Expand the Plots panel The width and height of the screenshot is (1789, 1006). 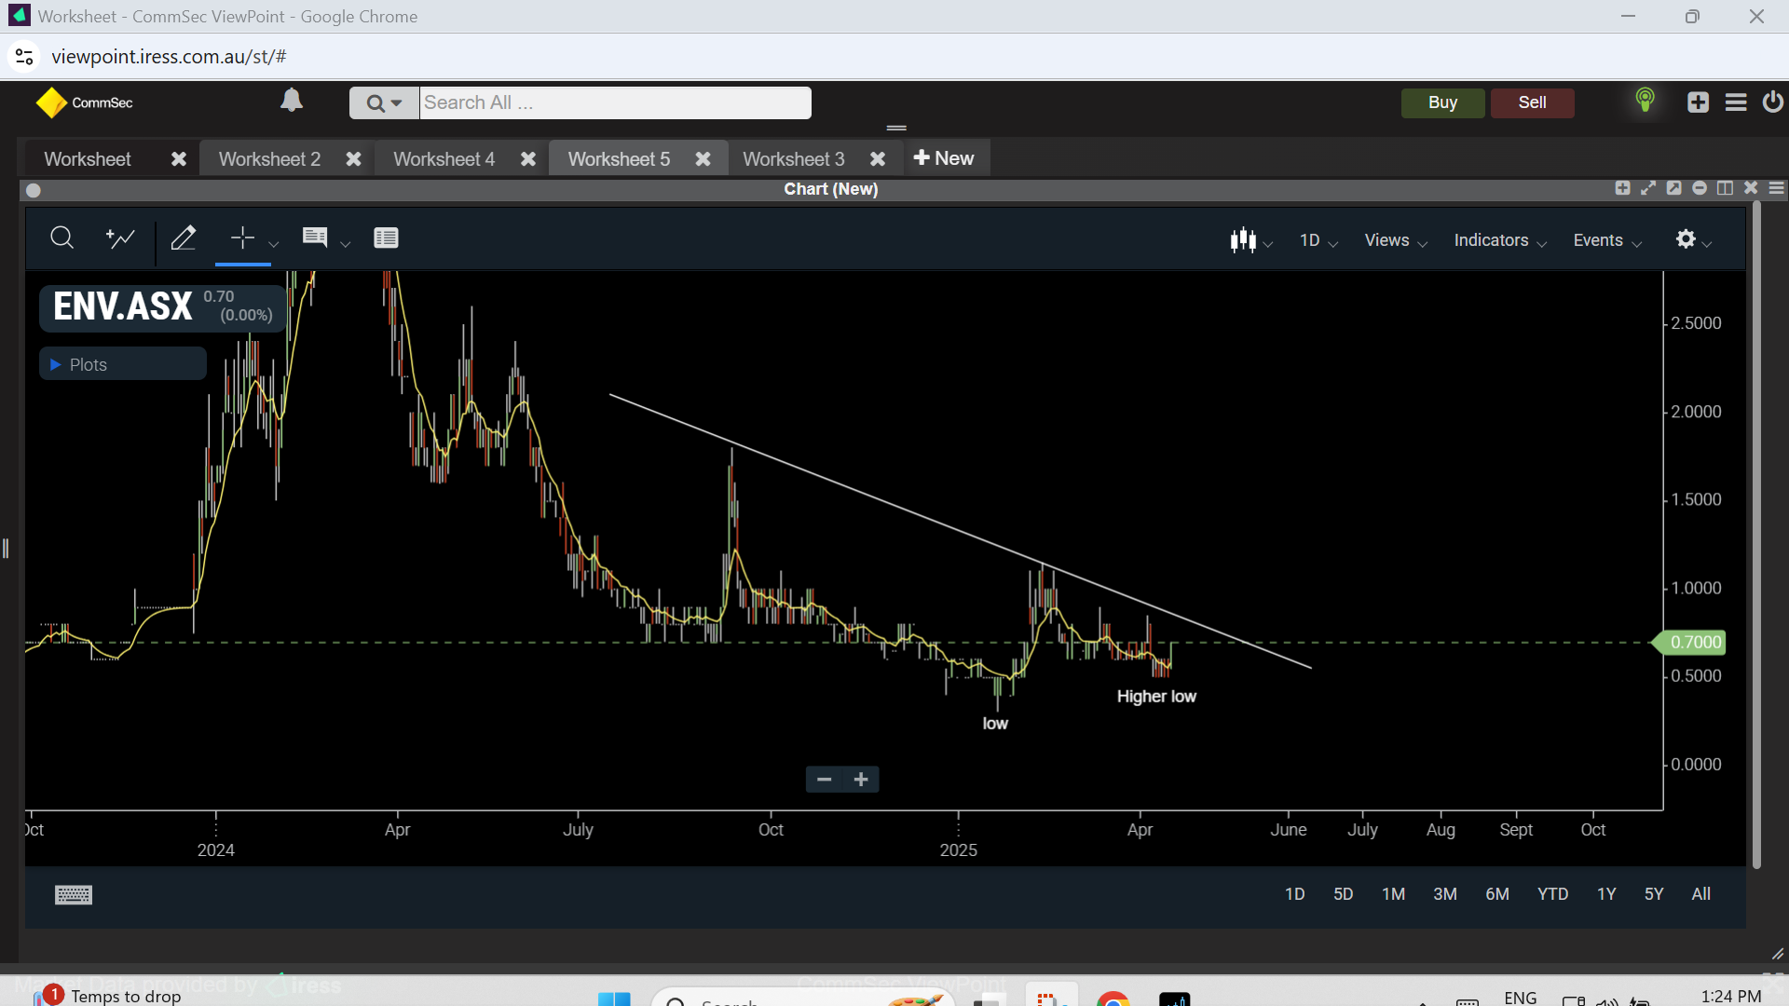point(123,364)
